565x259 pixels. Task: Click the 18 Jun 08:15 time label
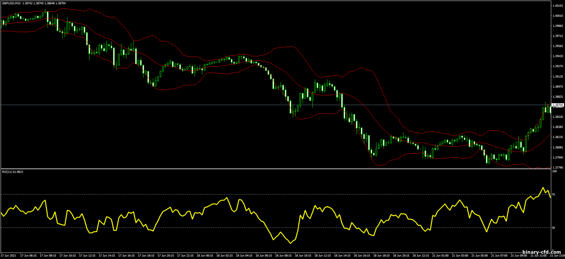pos(284,256)
